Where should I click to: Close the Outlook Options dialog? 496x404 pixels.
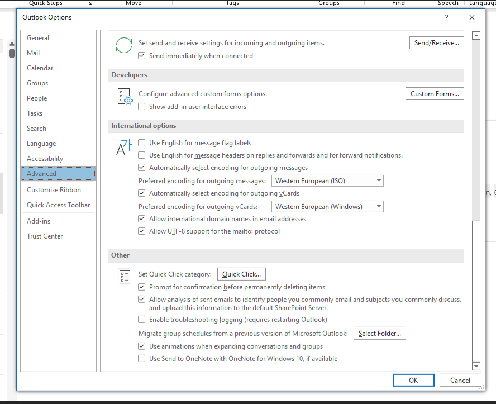[471, 17]
